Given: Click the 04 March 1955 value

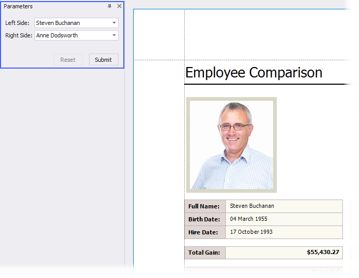Looking at the screenshot, I should 249,219.
